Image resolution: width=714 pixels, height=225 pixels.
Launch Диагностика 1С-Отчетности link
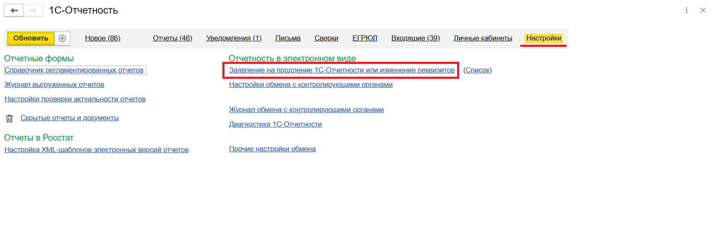point(275,124)
